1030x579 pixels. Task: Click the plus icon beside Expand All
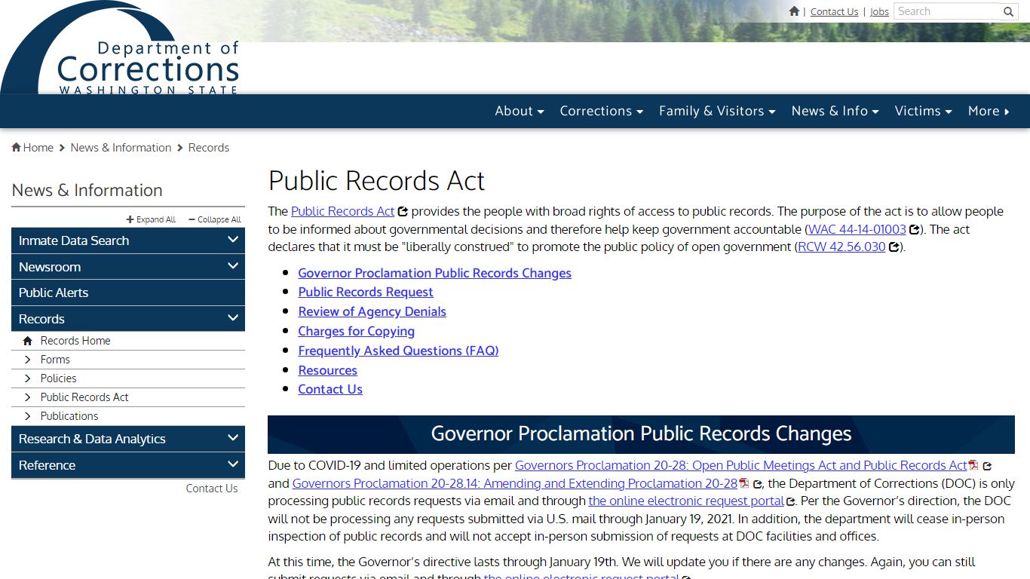[130, 219]
